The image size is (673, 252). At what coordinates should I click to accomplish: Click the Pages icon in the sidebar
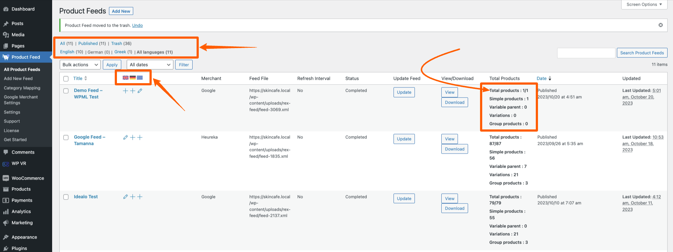coord(6,46)
